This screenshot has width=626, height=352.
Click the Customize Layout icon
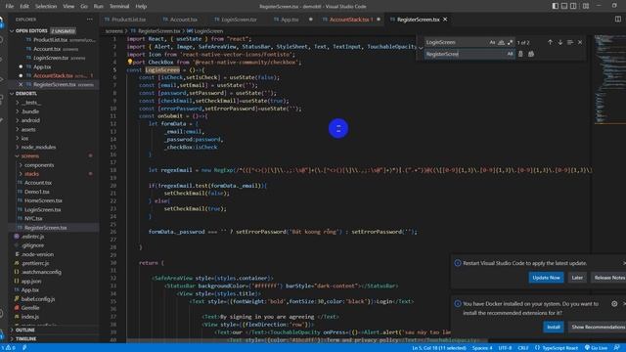tap(586, 6)
